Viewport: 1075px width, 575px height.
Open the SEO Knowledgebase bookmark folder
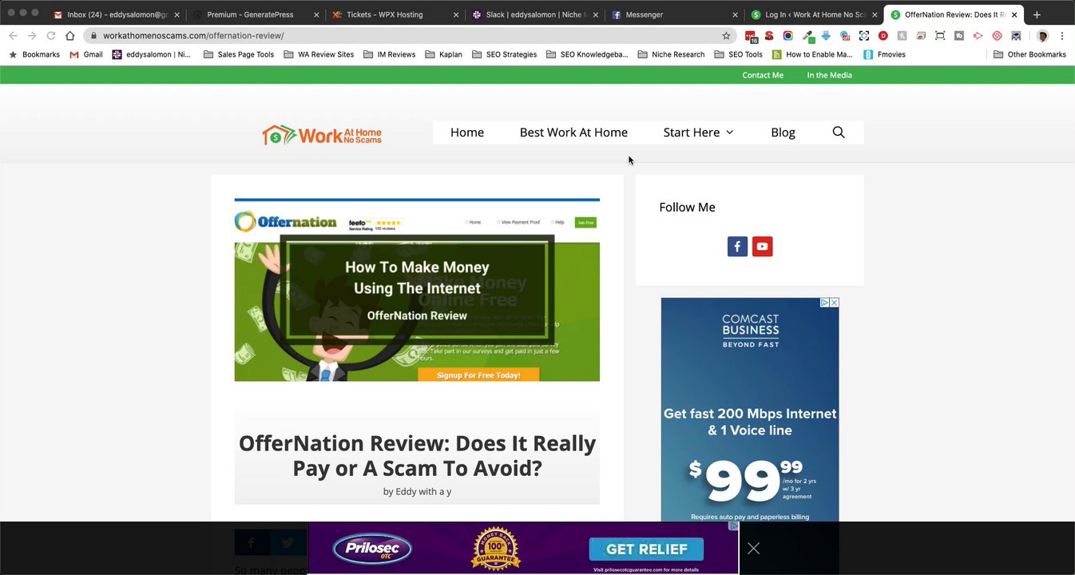coord(588,54)
